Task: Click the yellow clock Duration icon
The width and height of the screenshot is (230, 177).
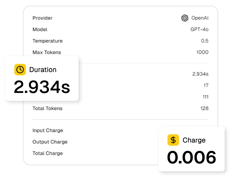Action: click(20, 70)
